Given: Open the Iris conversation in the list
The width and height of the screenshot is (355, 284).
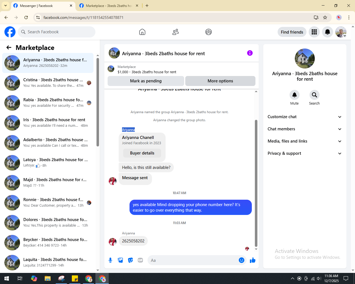Looking at the screenshot, I should pyautogui.click(x=48, y=123).
